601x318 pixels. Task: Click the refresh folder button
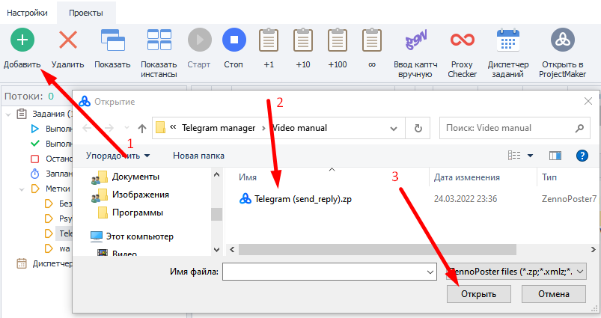point(418,129)
